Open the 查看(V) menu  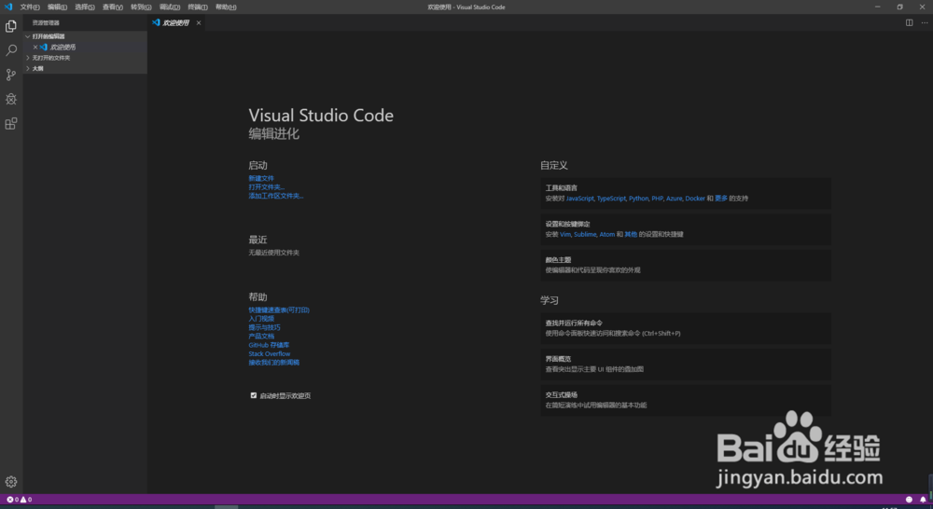(113, 7)
